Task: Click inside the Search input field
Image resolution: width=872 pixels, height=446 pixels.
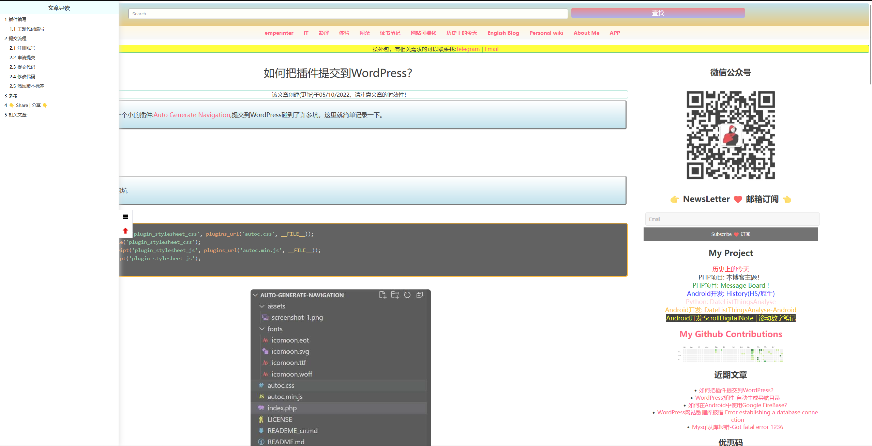Action: click(348, 14)
